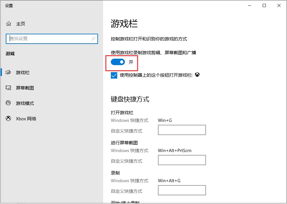Click the 设置 gear area in titlebar
Screen dimensions: 287x204
pyautogui.click(x=8, y=5)
